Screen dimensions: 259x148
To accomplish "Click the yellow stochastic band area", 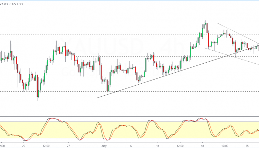I will [x=129, y=130].
